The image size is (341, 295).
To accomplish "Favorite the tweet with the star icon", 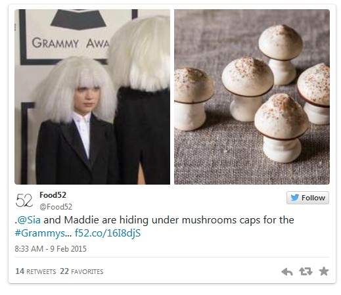I will click(324, 271).
